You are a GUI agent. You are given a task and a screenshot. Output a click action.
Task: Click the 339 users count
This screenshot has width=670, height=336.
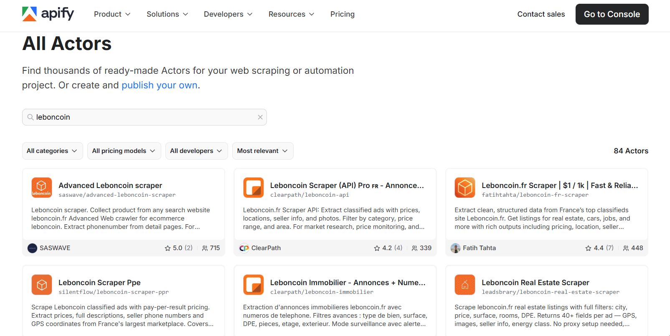click(426, 248)
